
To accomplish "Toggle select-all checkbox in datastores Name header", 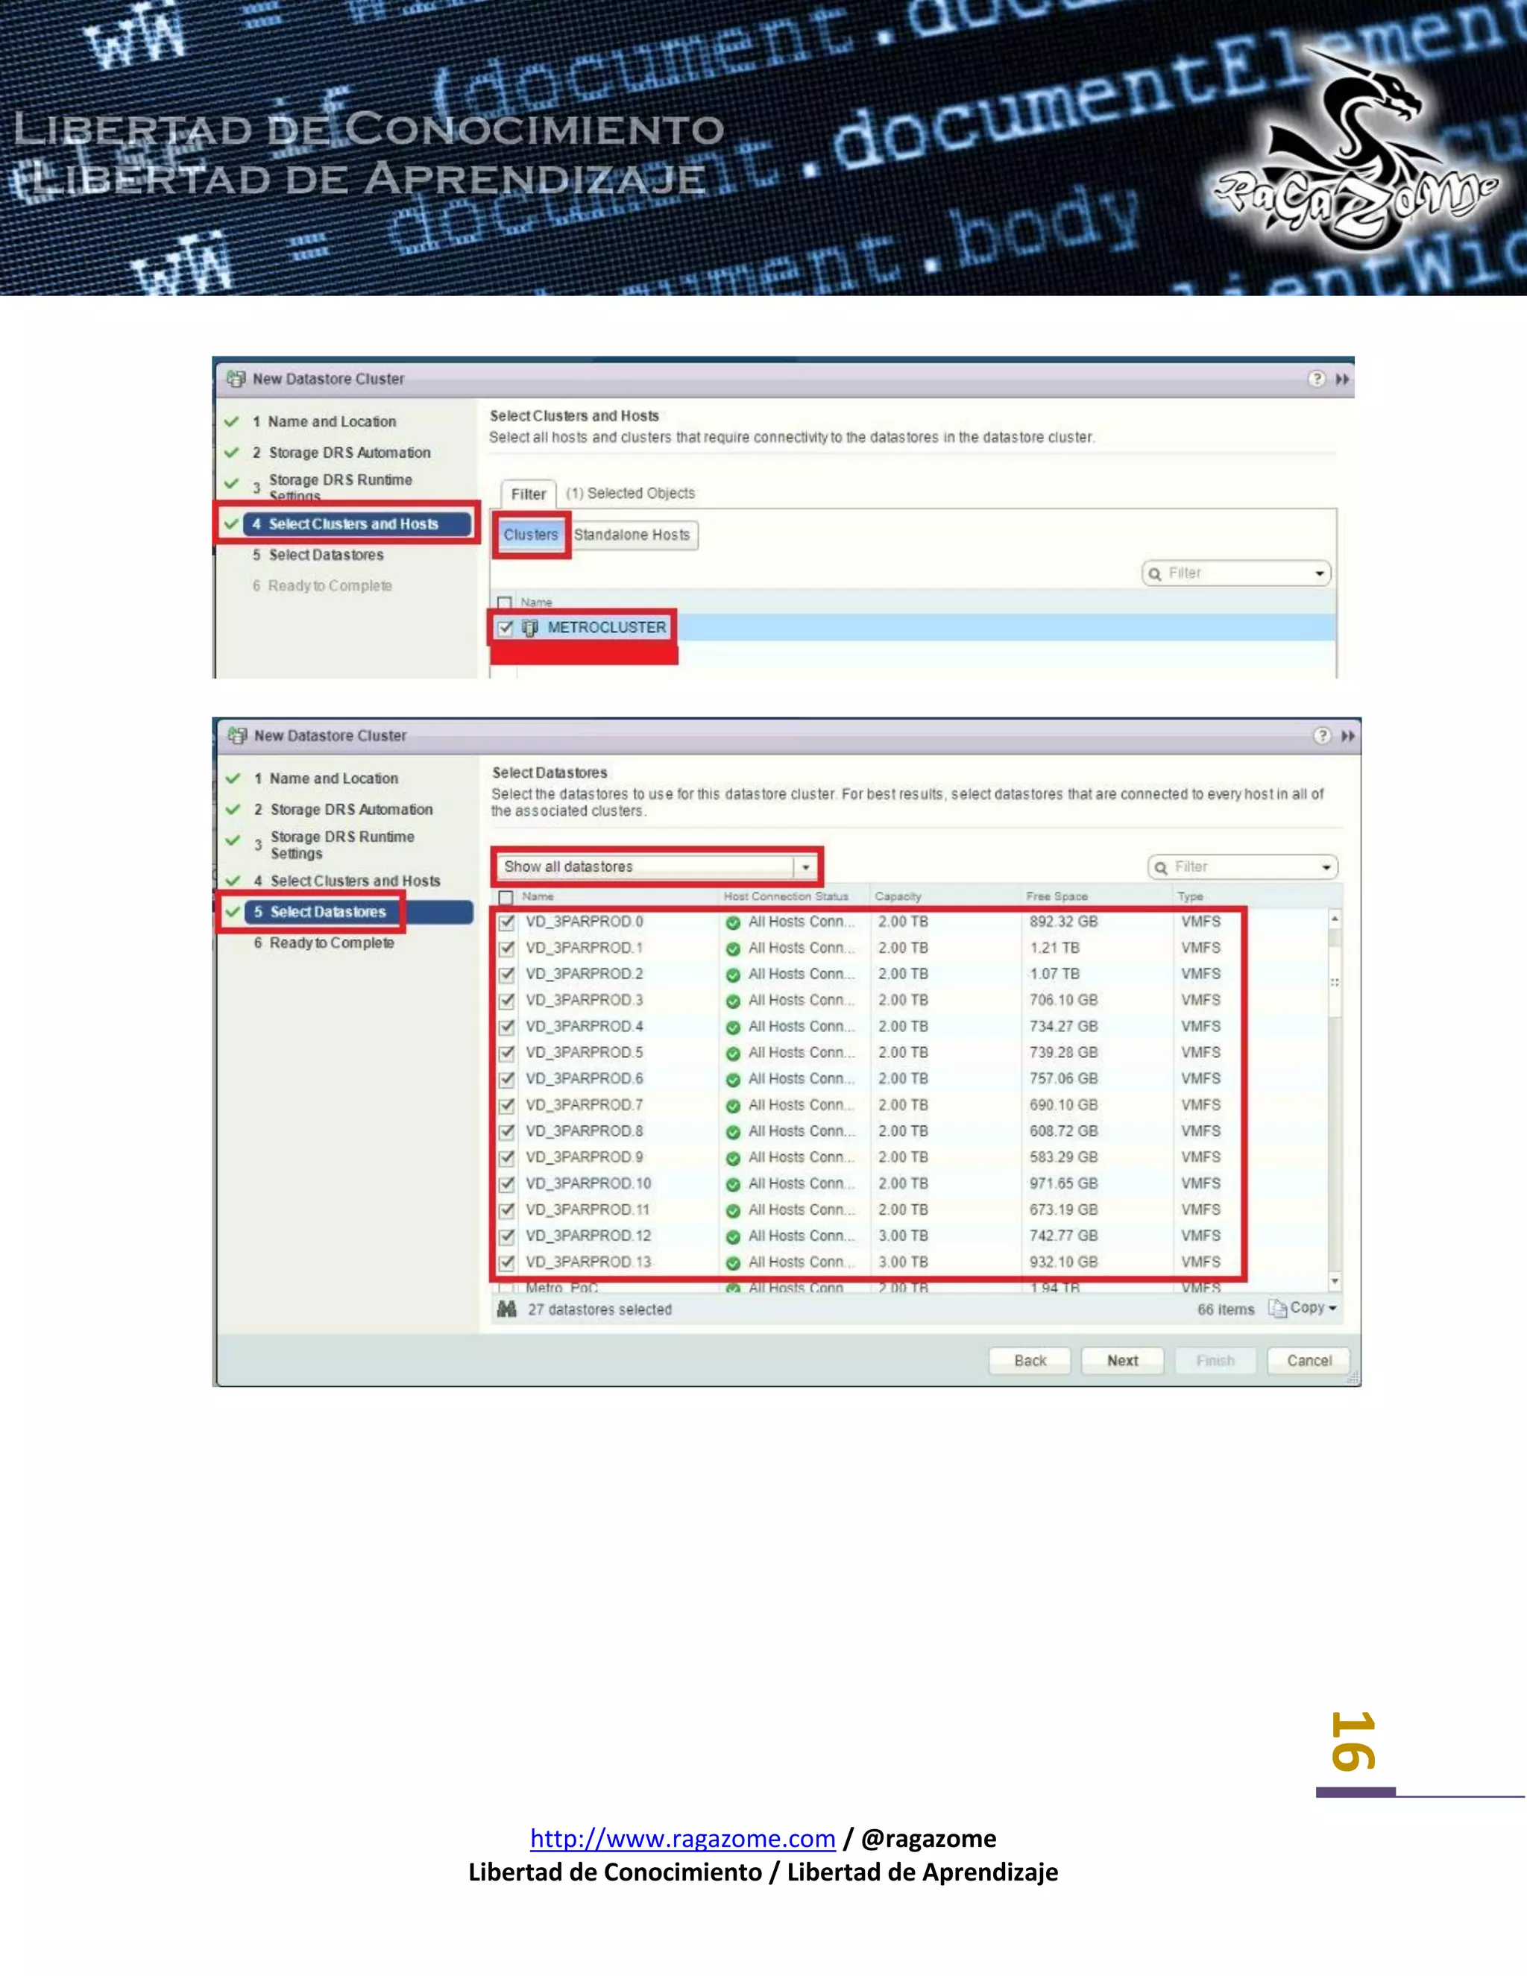I will coord(506,896).
